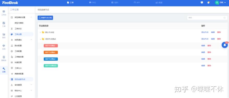Image resolution: width=229 pixels, height=98 pixels.
Task: Edit the red 项目节点测试一 node
Action: pyautogui.click(x=203, y=46)
